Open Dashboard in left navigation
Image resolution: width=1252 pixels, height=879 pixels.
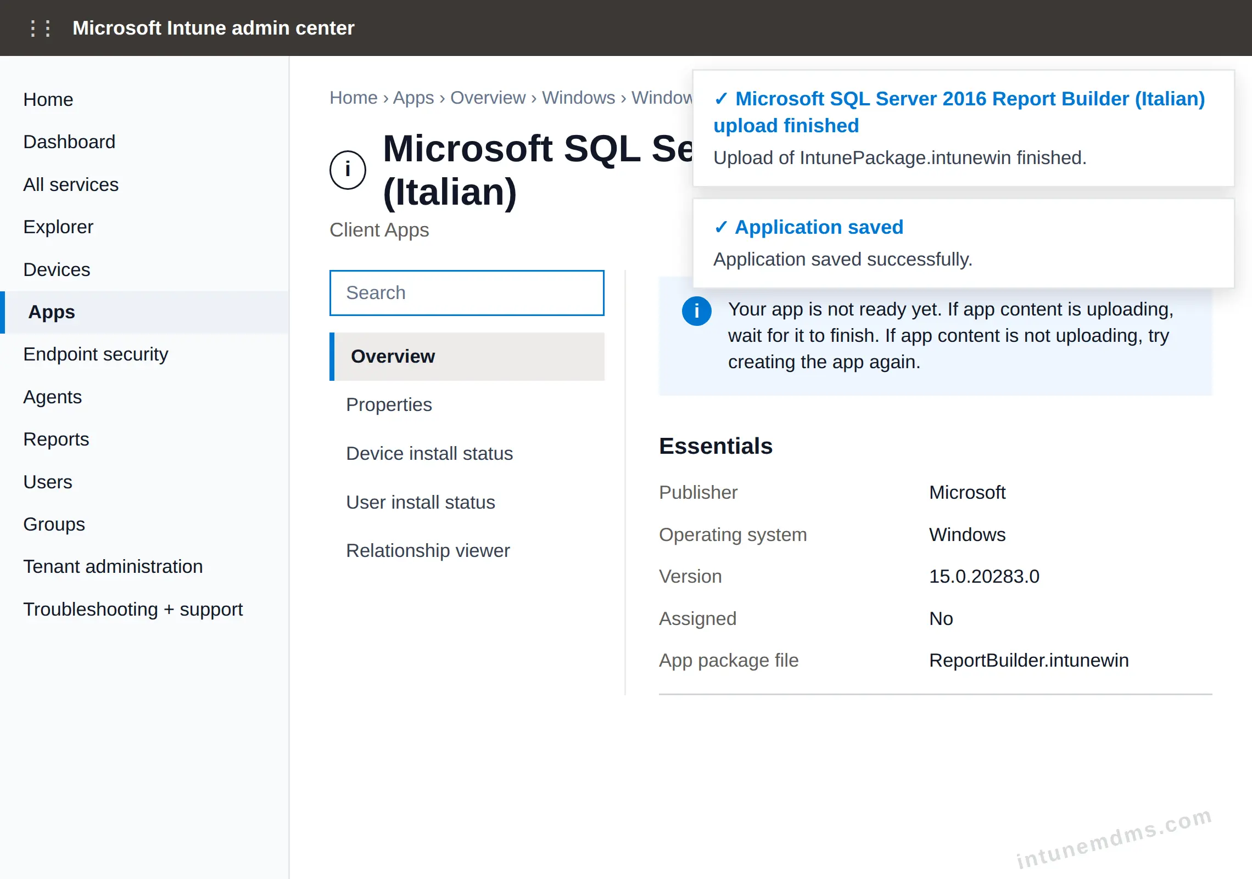pyautogui.click(x=69, y=142)
